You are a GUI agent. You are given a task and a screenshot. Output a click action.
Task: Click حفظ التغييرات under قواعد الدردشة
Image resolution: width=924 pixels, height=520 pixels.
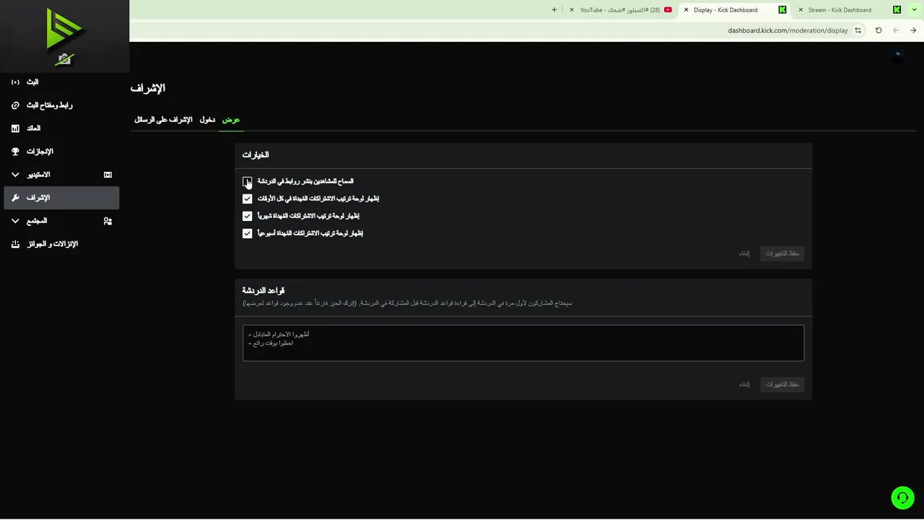pos(783,384)
